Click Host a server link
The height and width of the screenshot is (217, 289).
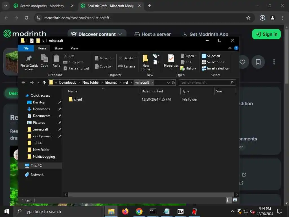coord(153,34)
